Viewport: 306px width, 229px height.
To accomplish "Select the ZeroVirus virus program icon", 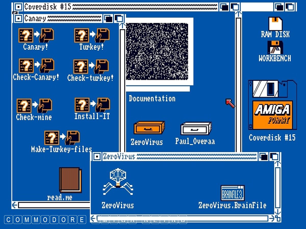I will click(x=118, y=182).
